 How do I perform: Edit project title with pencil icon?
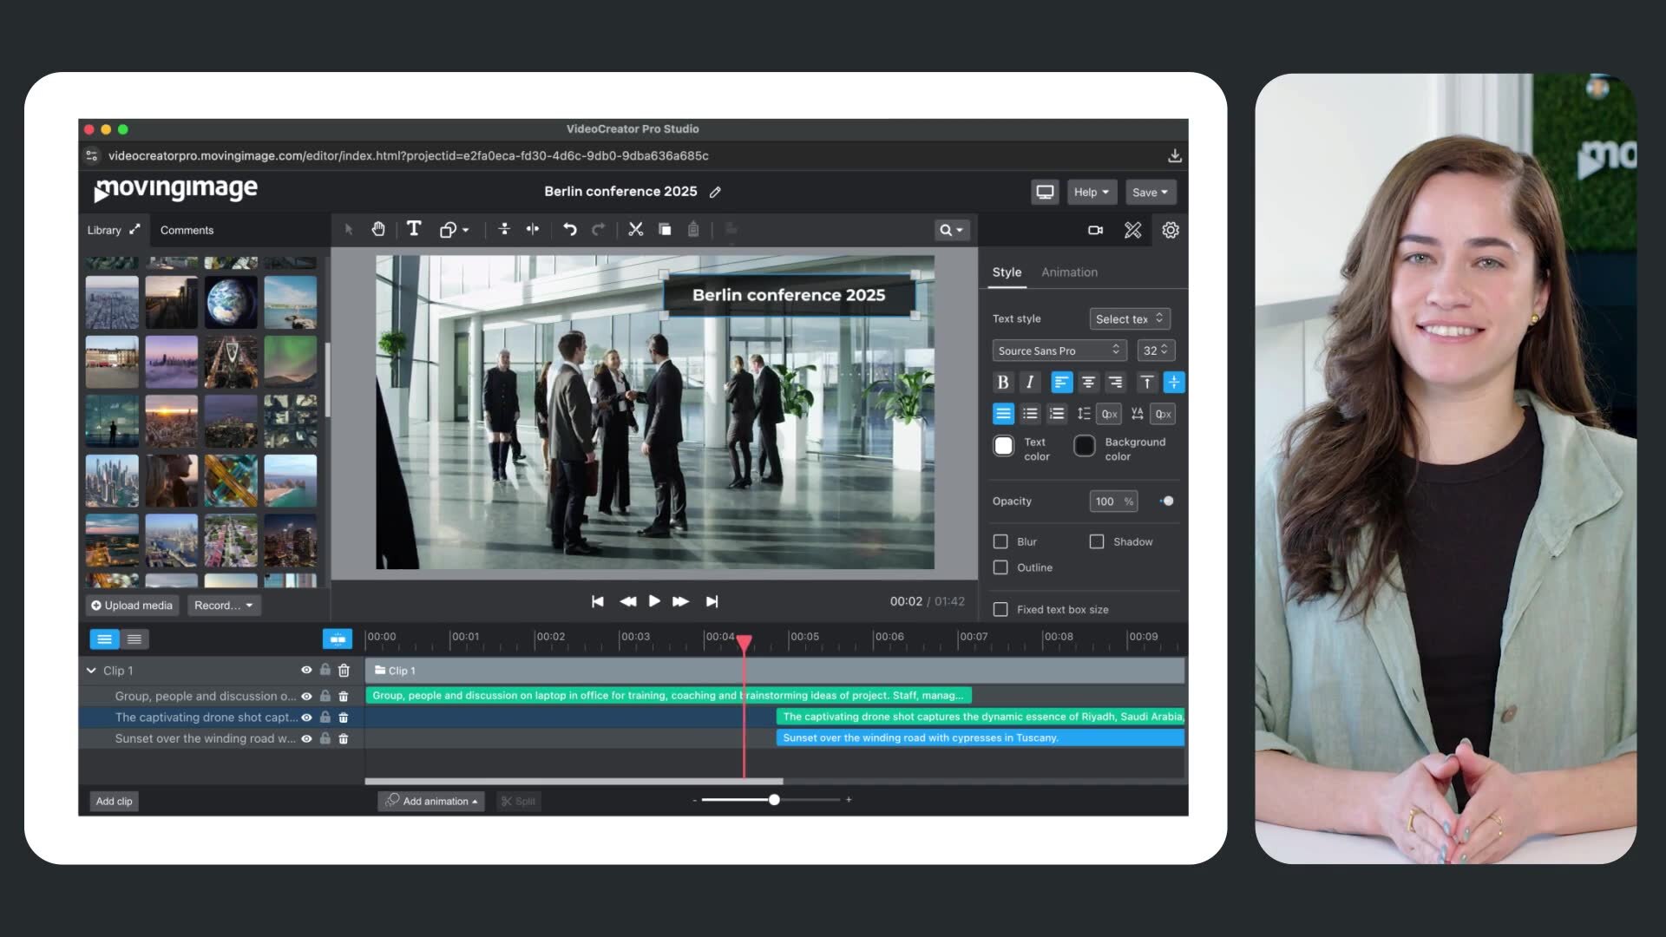click(715, 192)
